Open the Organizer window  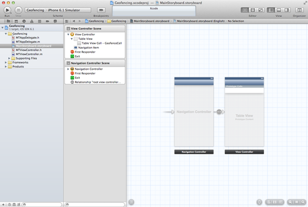coord(299,10)
